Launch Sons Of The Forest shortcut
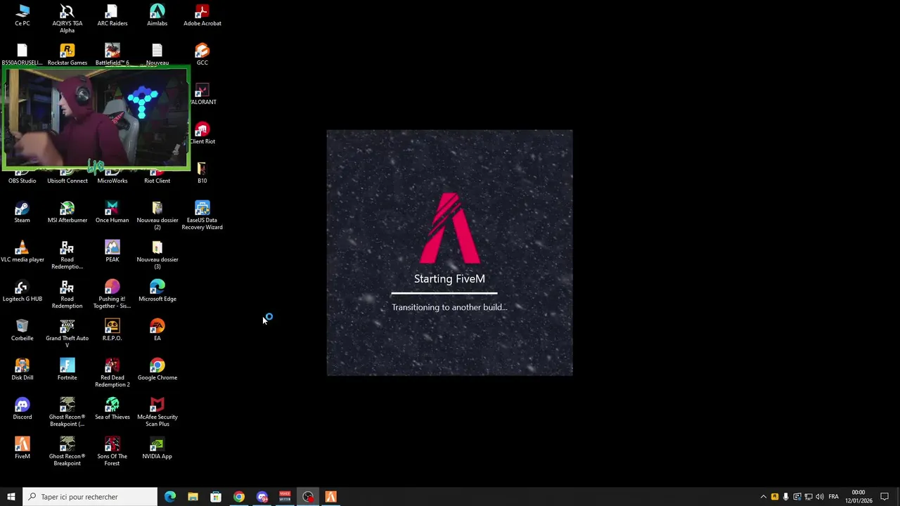The image size is (900, 506). 112,452
